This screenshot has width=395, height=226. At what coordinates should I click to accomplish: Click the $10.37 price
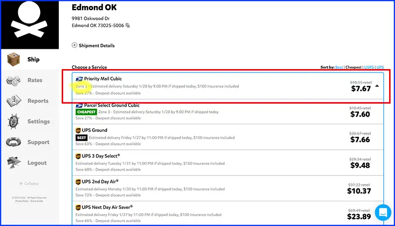pos(359,191)
